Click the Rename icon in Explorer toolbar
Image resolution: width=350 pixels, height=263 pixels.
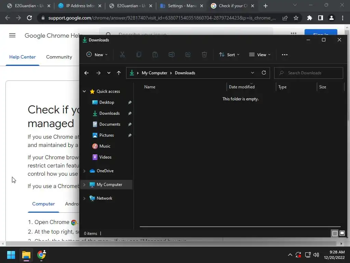tap(172, 54)
